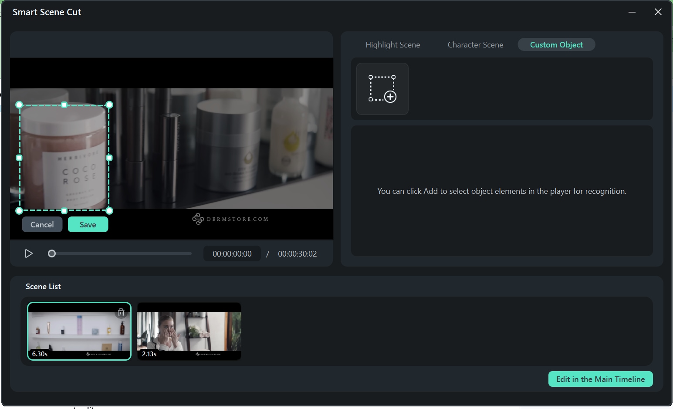Click bottom-right corner handle of selection box
This screenshot has height=409, width=673.
click(x=109, y=211)
